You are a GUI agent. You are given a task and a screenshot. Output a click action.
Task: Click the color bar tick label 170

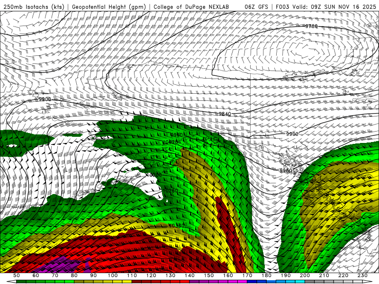pos(247,275)
